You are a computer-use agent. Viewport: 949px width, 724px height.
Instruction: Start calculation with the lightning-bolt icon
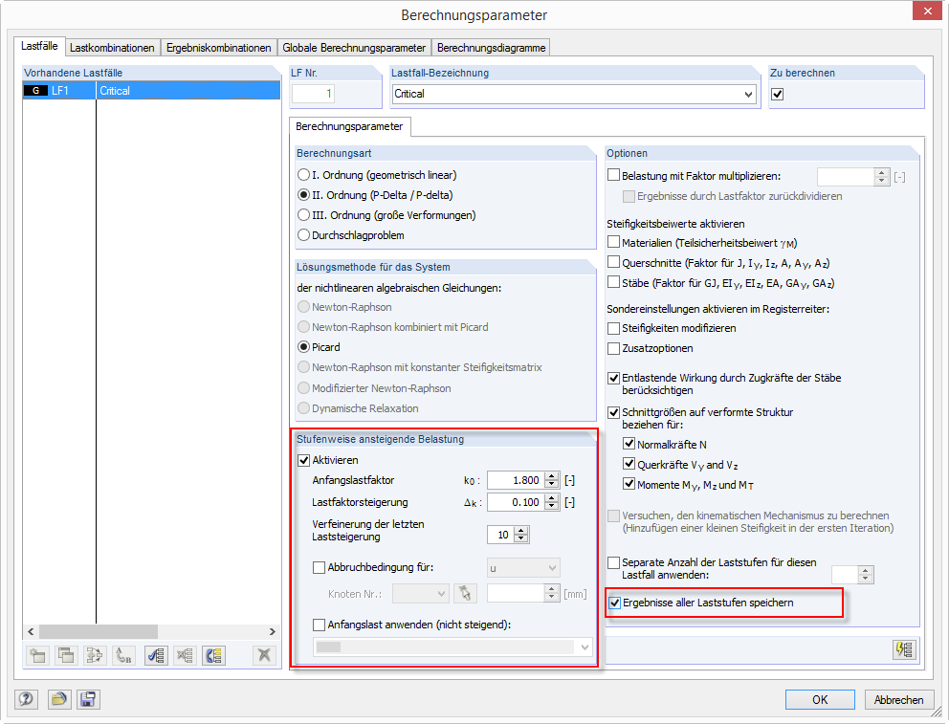[x=902, y=649]
